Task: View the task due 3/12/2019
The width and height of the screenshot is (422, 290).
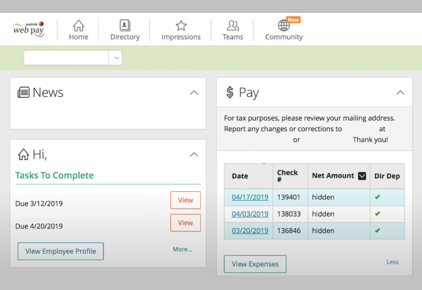Action: tap(185, 200)
